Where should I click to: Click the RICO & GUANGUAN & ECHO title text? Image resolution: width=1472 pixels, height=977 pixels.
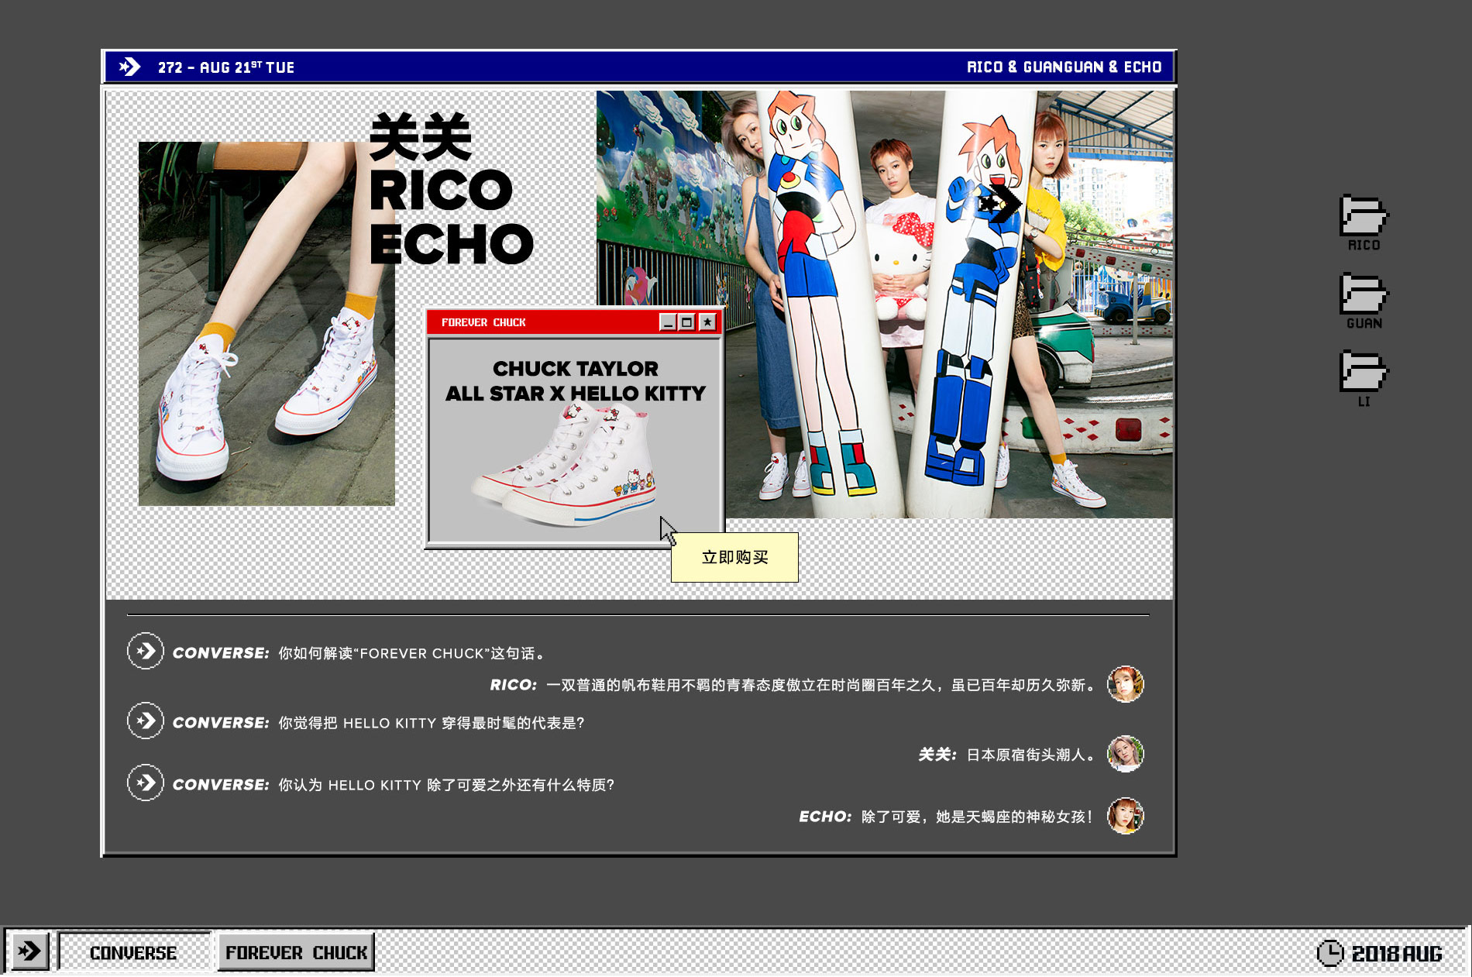(x=1064, y=67)
